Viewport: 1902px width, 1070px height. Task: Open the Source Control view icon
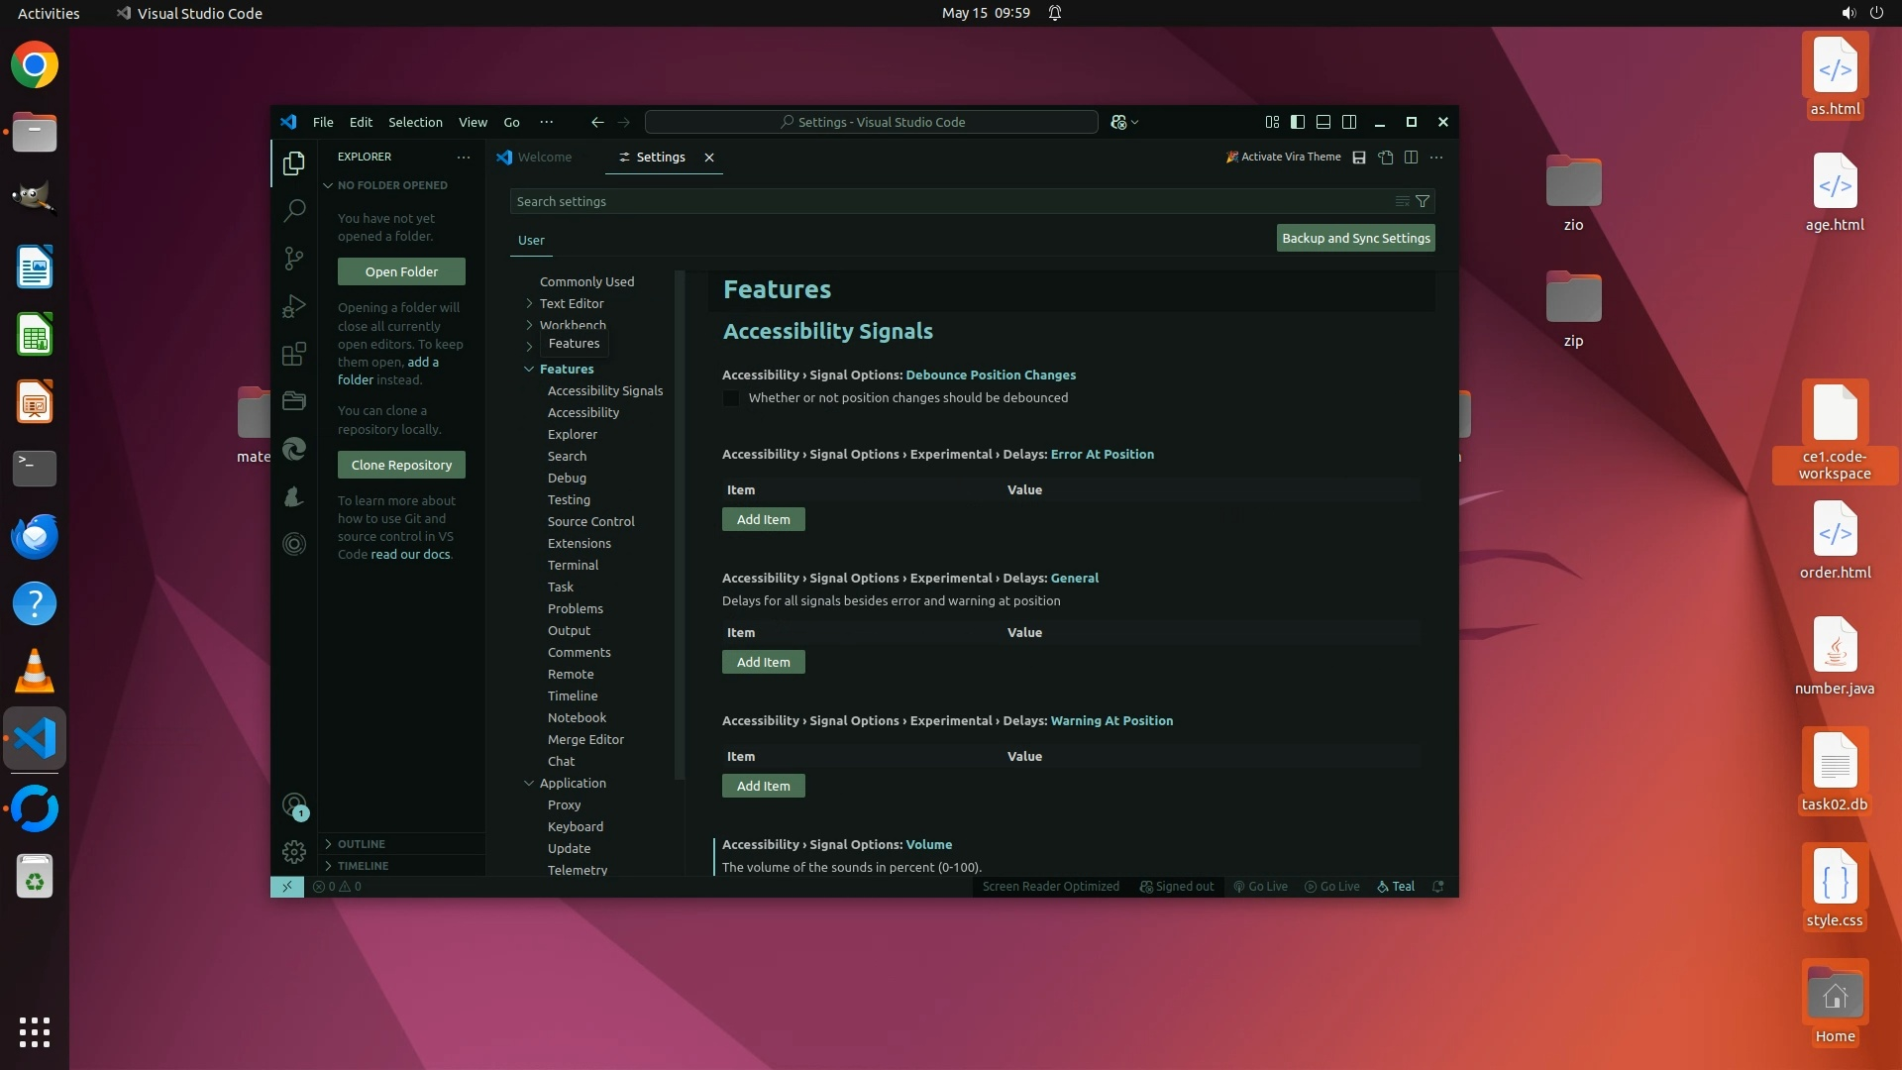(x=294, y=259)
